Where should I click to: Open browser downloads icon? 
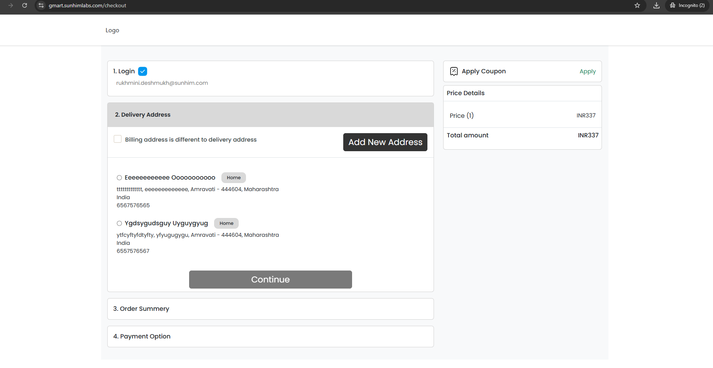click(656, 5)
